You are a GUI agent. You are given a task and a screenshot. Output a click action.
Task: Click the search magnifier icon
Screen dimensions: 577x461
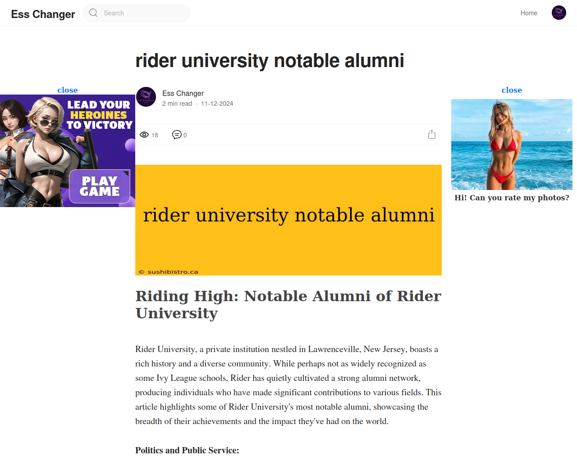click(93, 13)
